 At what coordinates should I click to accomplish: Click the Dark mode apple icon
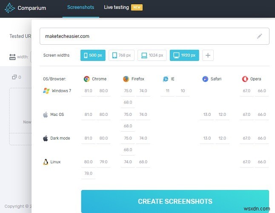(46, 138)
